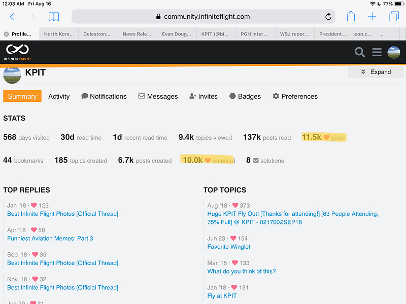Screen dimensions: 406x304
Task: Expand the KPIT profile header
Action: 376,72
